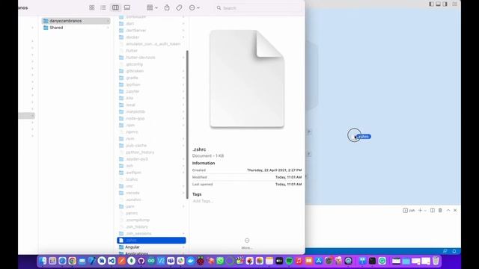Image resolution: width=479 pixels, height=269 pixels.
Task: Open Finder from the Dock
Action: (x=43, y=261)
